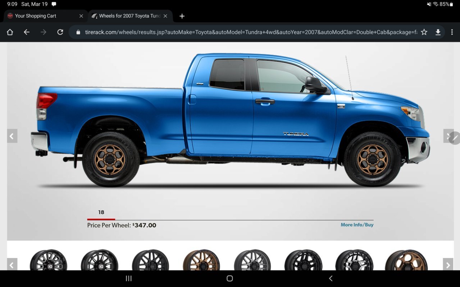Tap the Android home button
This screenshot has height=287, width=460.
[x=230, y=278]
